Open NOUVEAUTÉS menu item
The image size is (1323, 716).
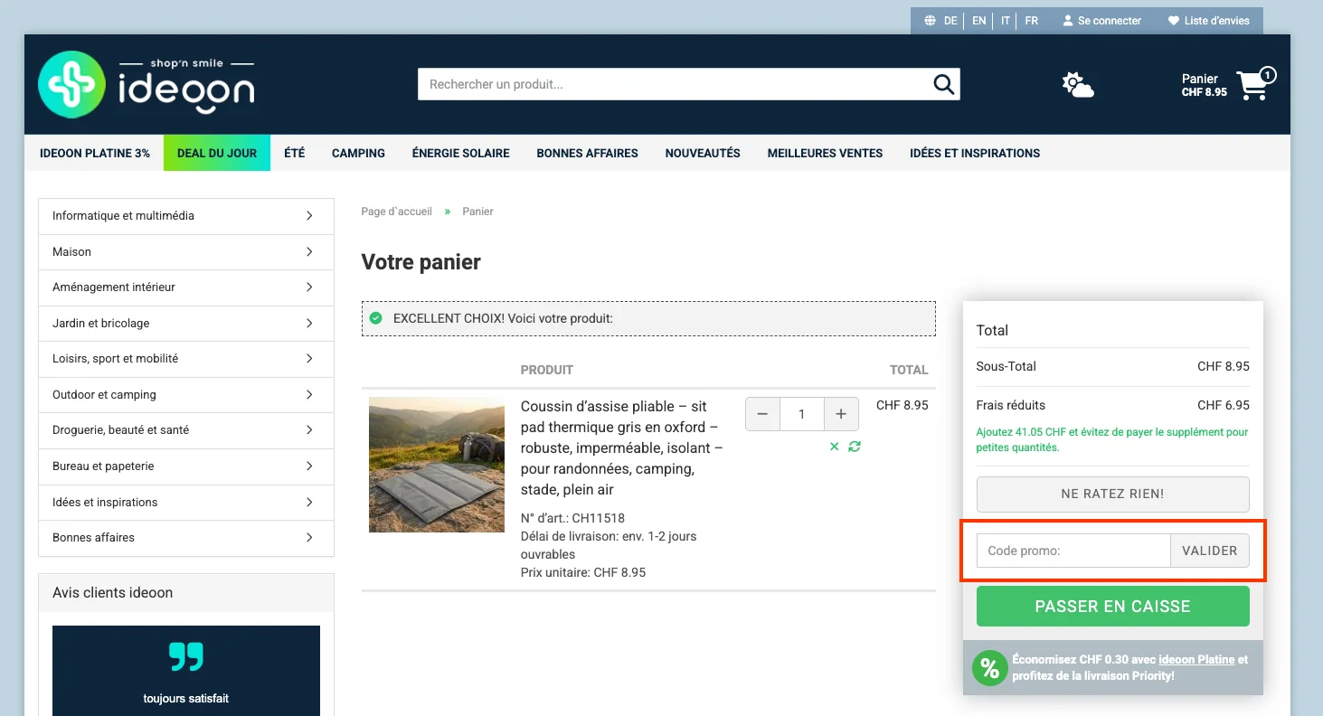point(703,153)
